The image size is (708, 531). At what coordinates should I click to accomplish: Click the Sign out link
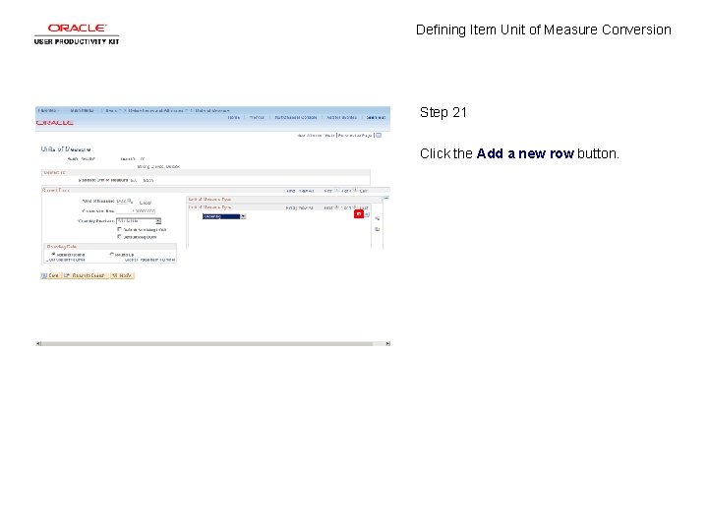[x=376, y=117]
